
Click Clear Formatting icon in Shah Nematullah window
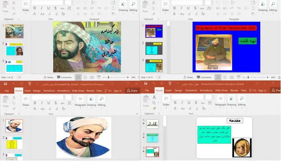click(x=203, y=14)
